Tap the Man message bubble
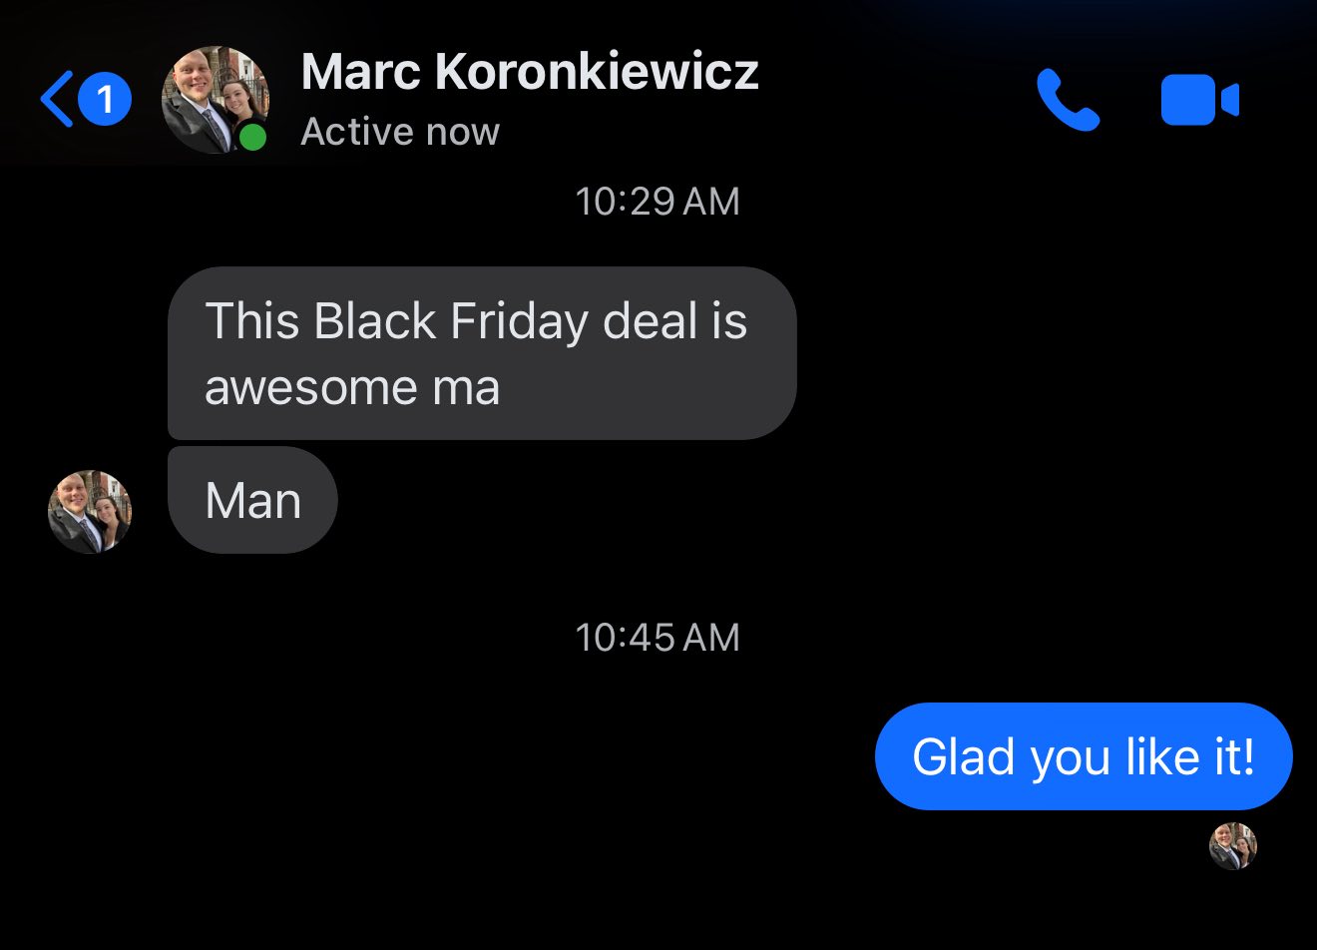The width and height of the screenshot is (1317, 950). [252, 500]
